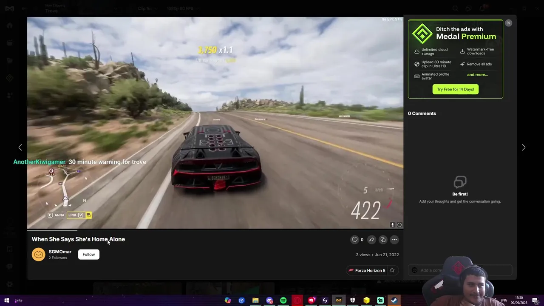The width and height of the screenshot is (544, 306).
Task: Go to the previous clip arrow
Action: [x=20, y=147]
